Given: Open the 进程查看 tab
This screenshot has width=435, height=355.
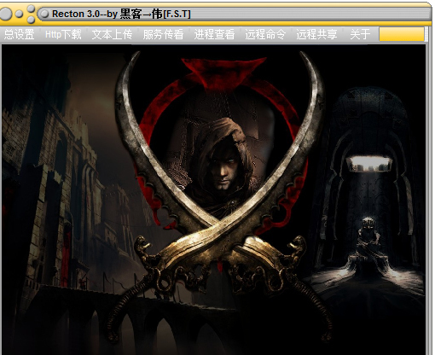Looking at the screenshot, I should pyautogui.click(x=214, y=34).
